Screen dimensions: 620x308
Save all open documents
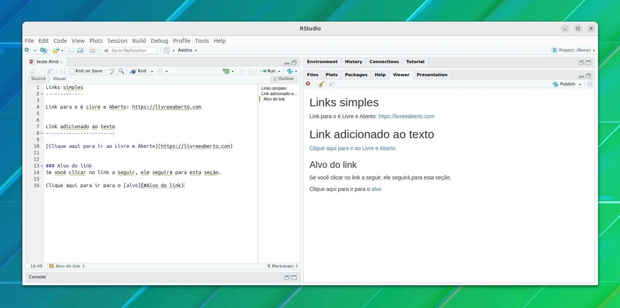(81, 50)
